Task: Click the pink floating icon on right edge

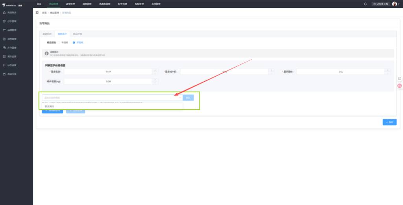Action: point(399,86)
